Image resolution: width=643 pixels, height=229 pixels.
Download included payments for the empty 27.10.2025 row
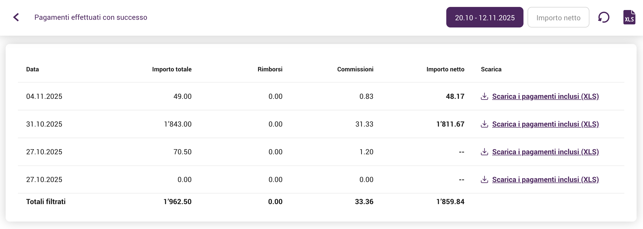point(545,179)
